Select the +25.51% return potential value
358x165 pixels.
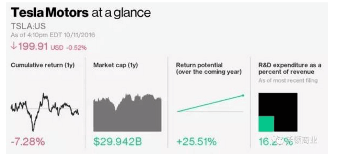[196, 142]
